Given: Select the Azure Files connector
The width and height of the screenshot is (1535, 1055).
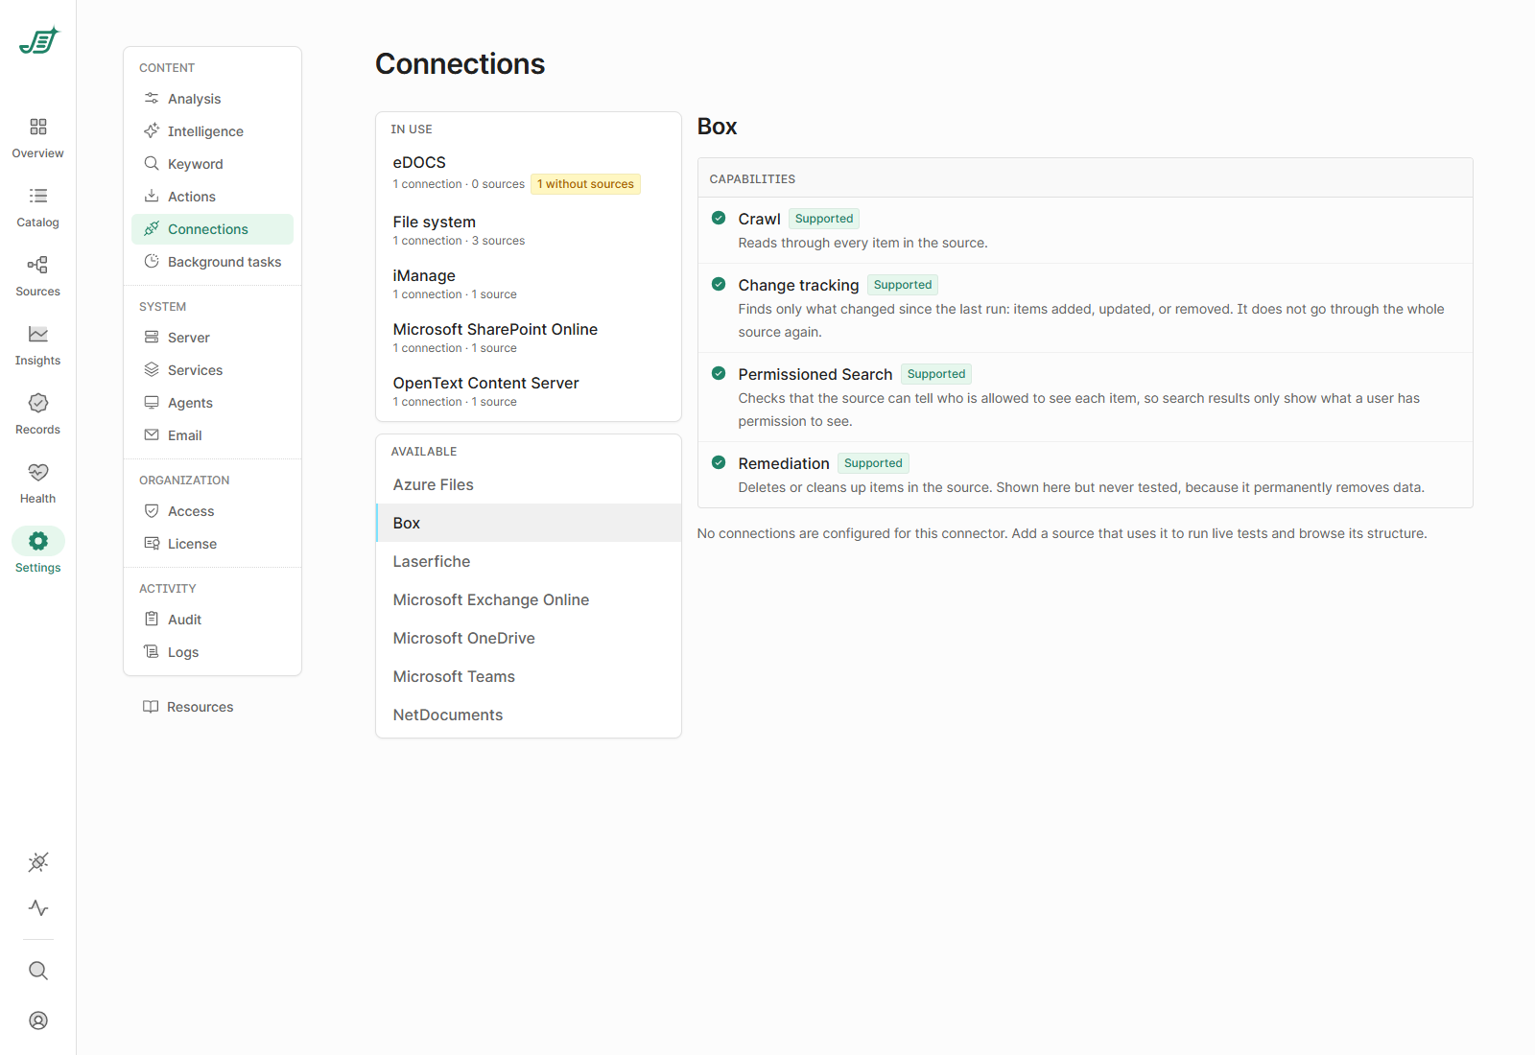Looking at the screenshot, I should pyautogui.click(x=529, y=484).
